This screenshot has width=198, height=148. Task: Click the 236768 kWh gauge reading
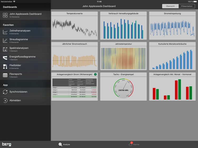[123, 90]
